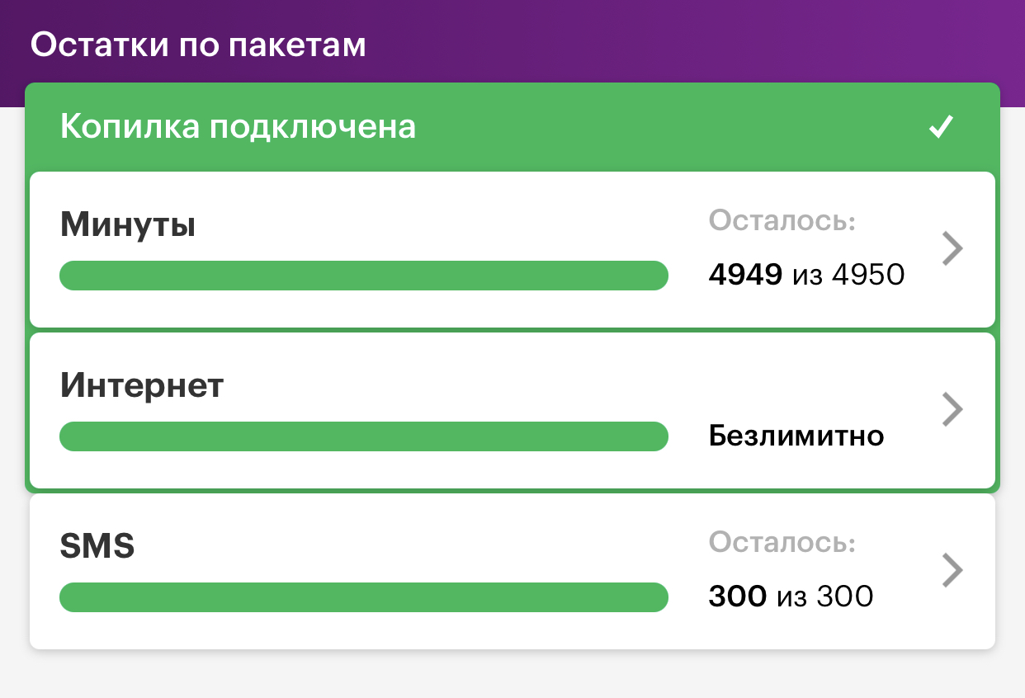Click the white checkmark beside Копилка подключена

click(x=941, y=128)
